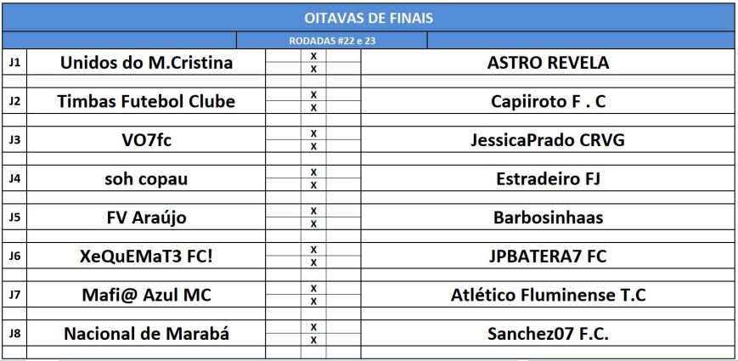Click the XeQuEMaT3 FC! team cell

[x=146, y=256]
